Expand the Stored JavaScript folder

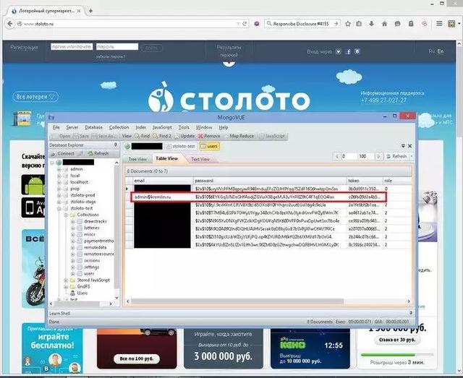click(x=66, y=280)
